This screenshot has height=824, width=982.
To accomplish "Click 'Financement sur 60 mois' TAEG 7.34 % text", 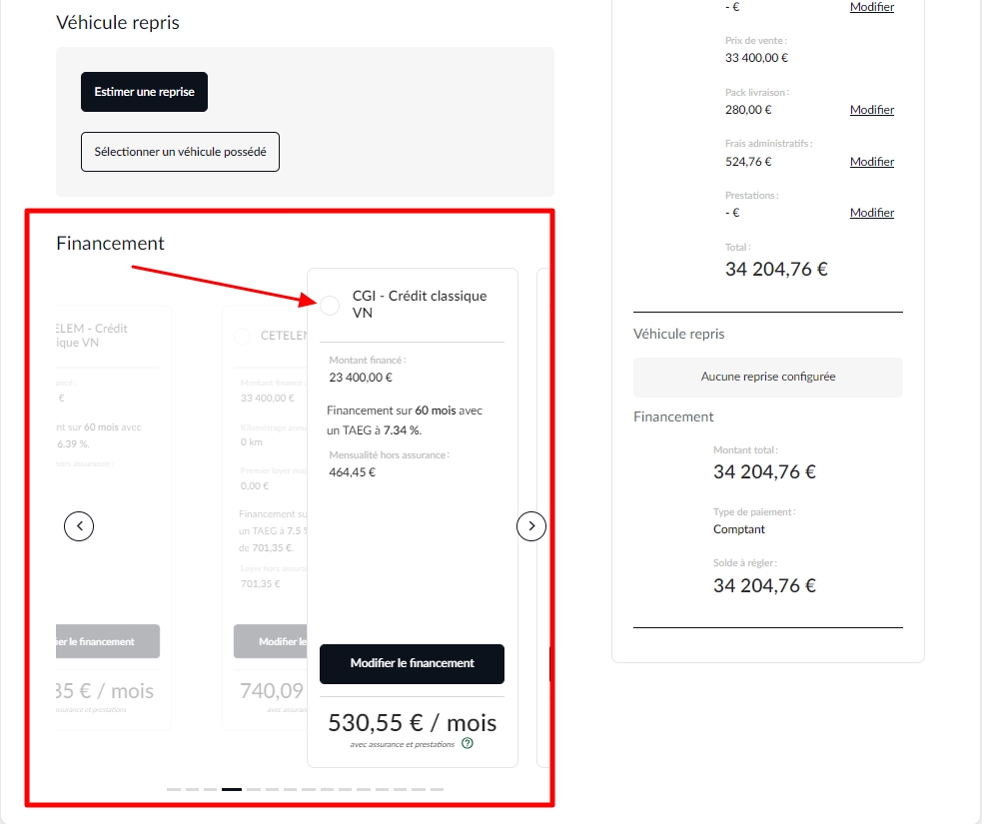I will pyautogui.click(x=405, y=420).
